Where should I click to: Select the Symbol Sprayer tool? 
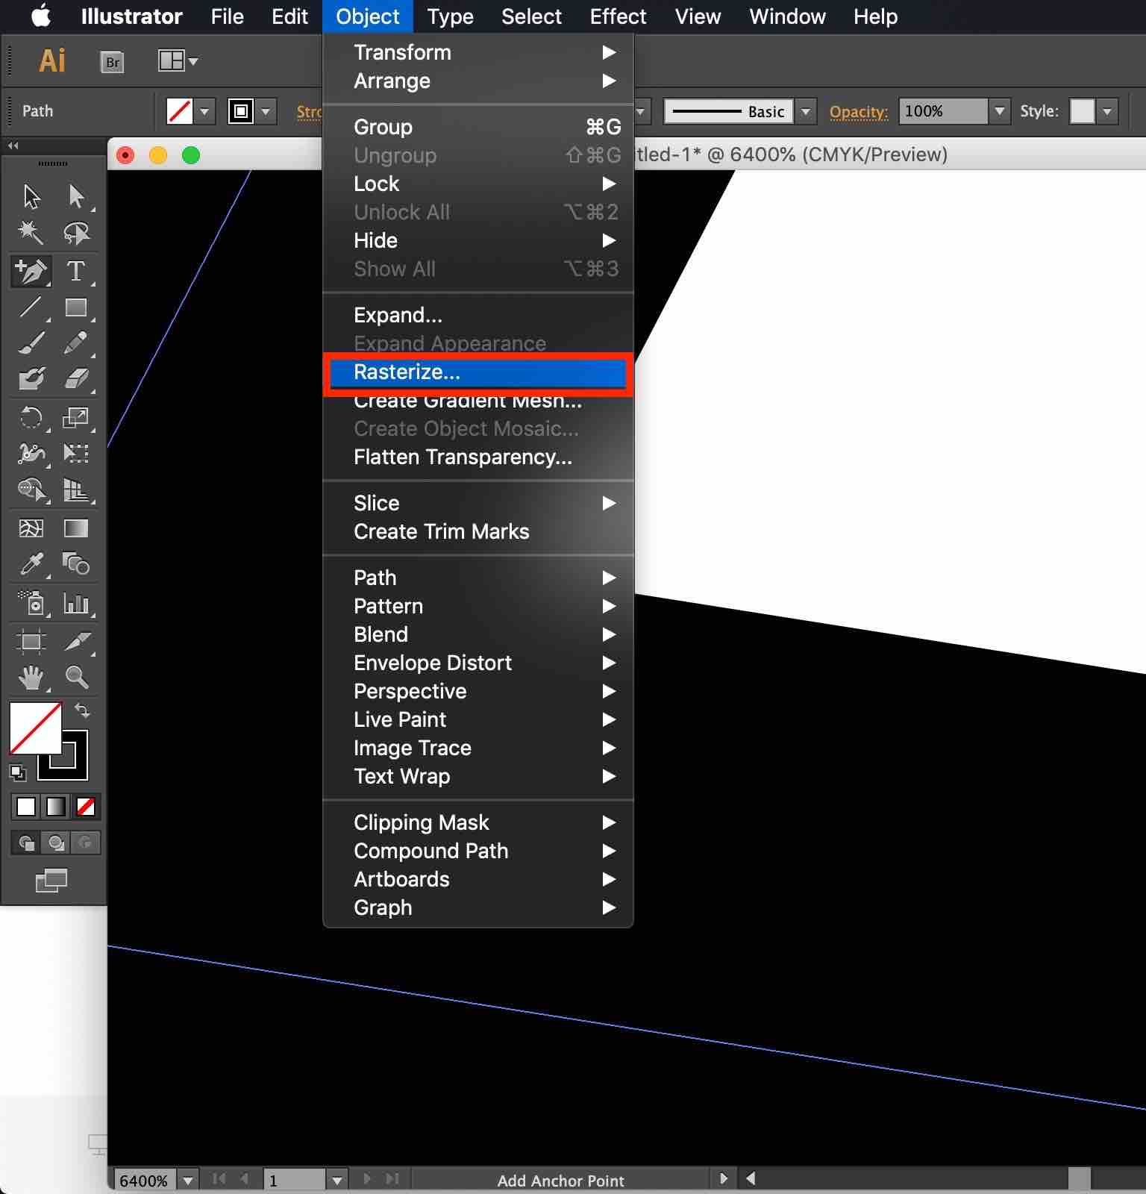pyautogui.click(x=31, y=603)
